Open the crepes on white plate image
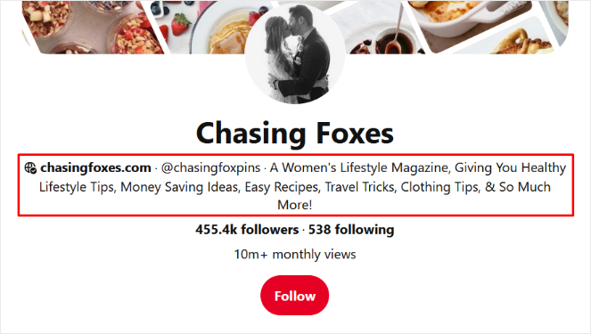 tap(222, 32)
